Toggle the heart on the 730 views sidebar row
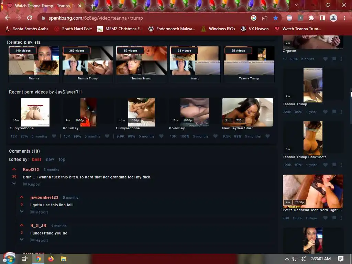 point(325,218)
